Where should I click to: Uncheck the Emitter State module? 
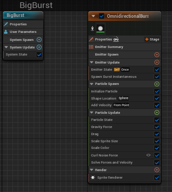[x=157, y=69]
